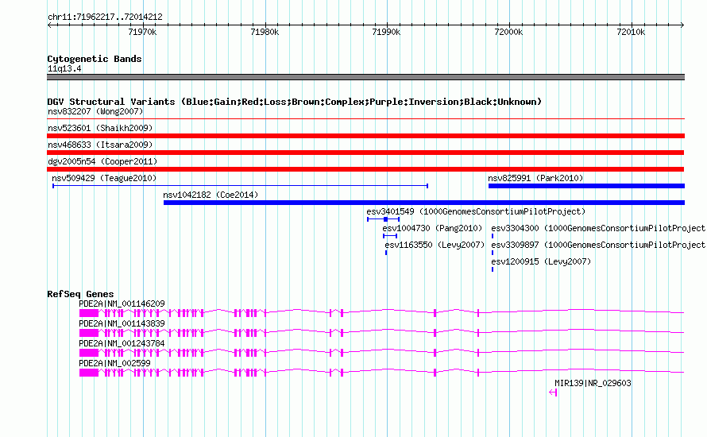Viewport: 707px width, 437px height.
Task: Select the blue nsv825991 gain bar
Action: 586,186
